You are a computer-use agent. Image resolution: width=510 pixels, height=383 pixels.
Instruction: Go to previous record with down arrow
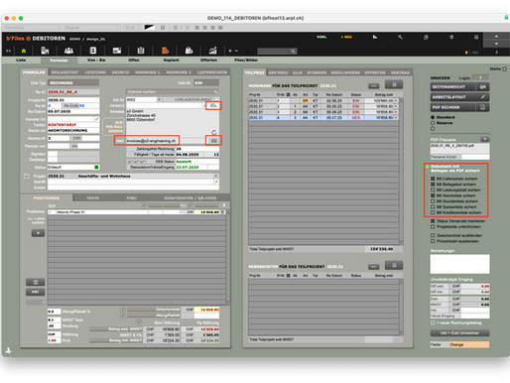tap(496, 44)
